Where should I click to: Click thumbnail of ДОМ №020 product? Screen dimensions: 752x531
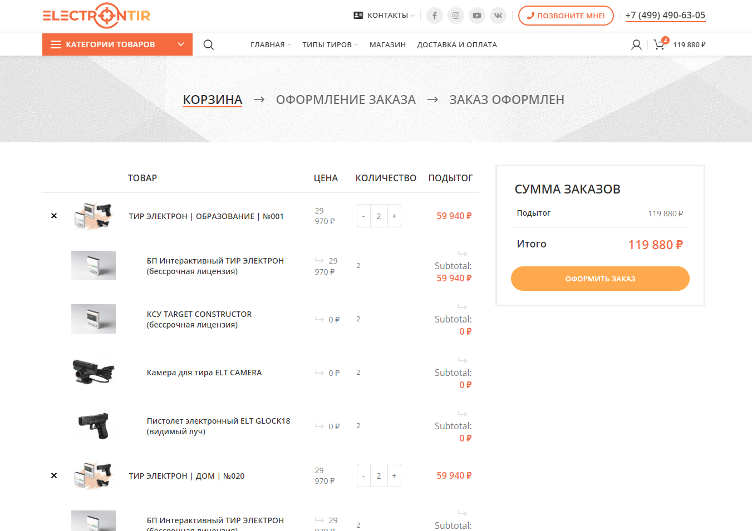94,475
